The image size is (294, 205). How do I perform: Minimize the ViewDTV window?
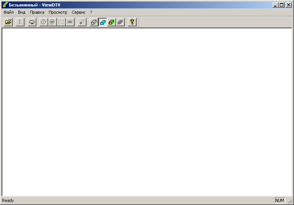[x=275, y=5]
